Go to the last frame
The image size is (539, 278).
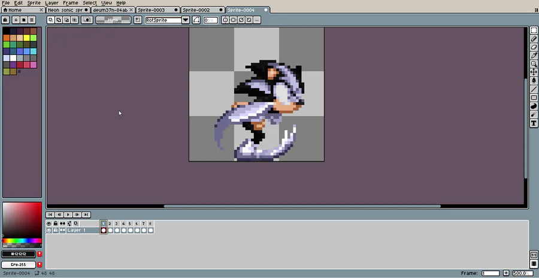(x=86, y=215)
